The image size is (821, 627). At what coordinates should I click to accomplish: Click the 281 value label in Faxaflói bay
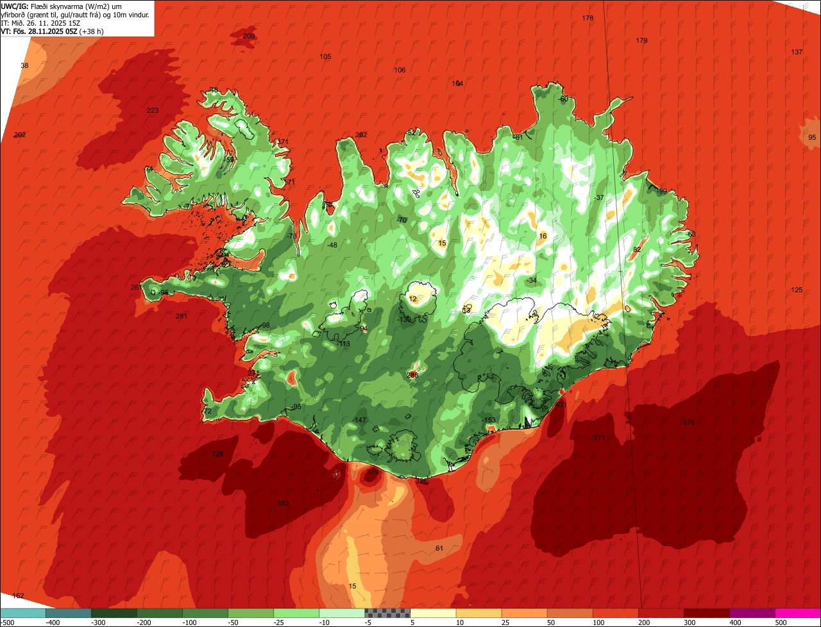point(182,316)
